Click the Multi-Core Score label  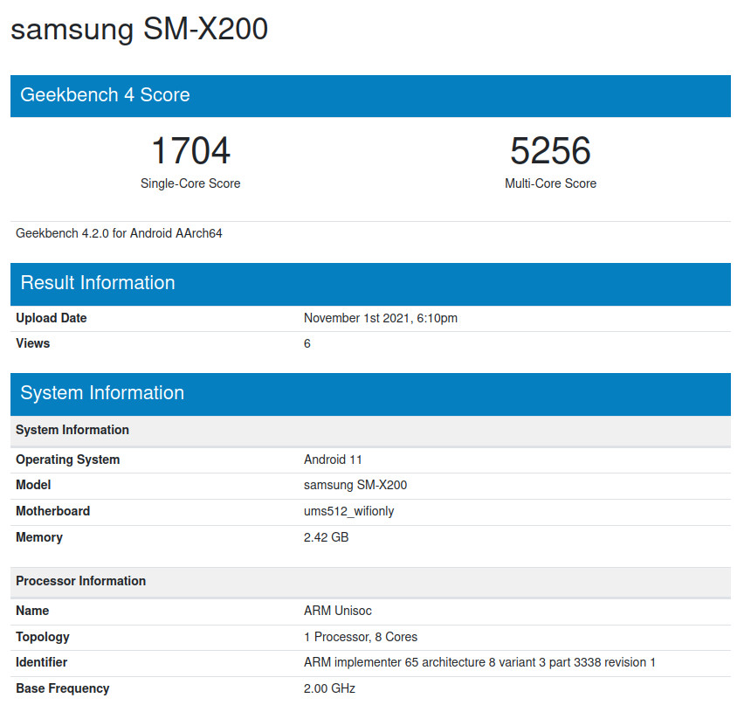click(x=550, y=183)
